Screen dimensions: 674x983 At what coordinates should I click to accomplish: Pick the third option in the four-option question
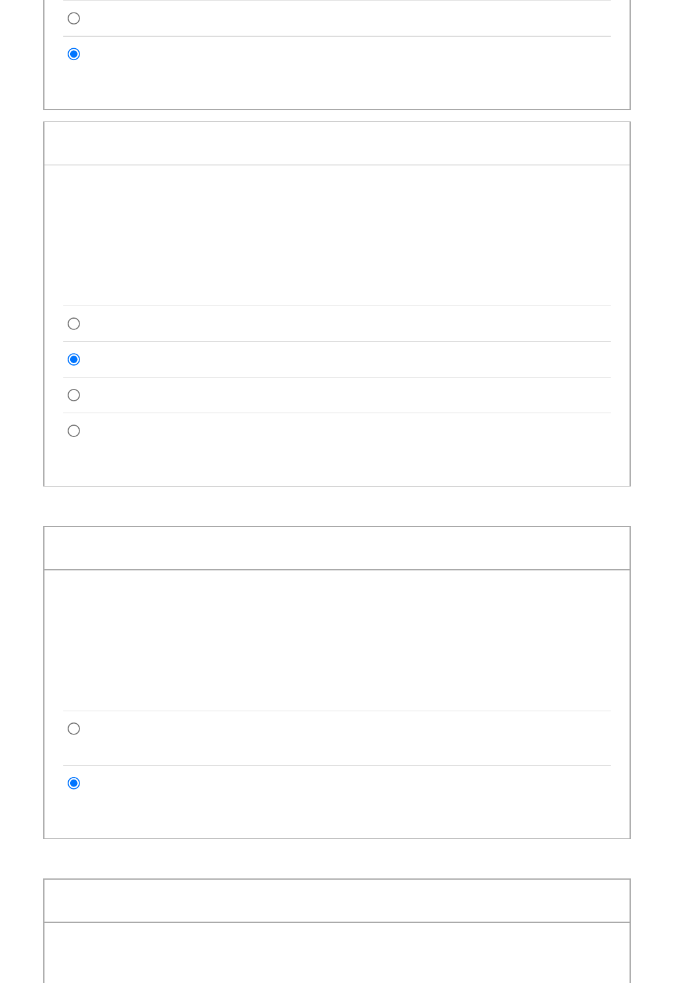(74, 395)
